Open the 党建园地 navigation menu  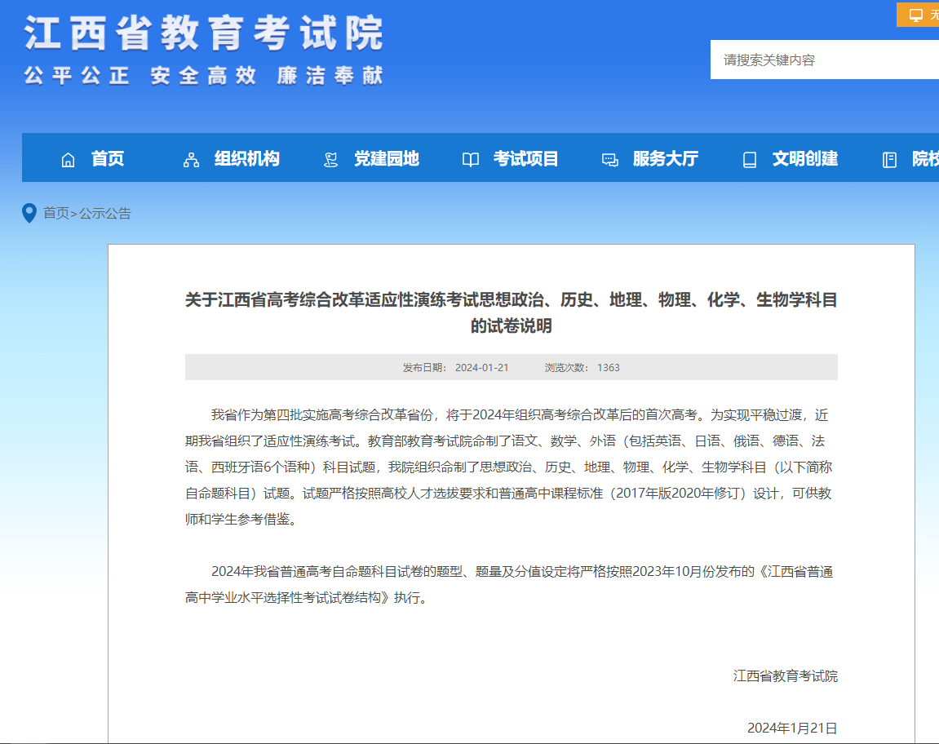point(386,159)
